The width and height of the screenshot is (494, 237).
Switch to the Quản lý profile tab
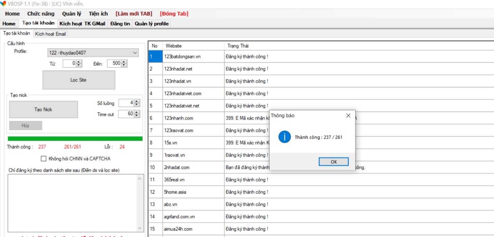(x=151, y=24)
